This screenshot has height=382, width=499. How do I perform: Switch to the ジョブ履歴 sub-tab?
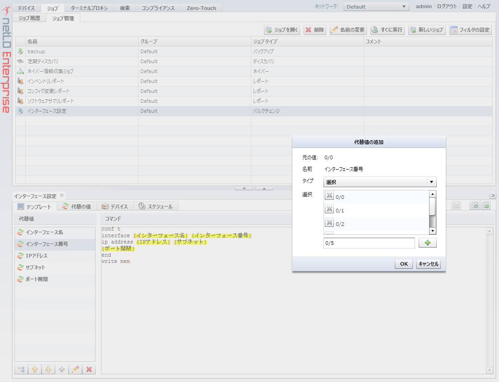click(29, 18)
